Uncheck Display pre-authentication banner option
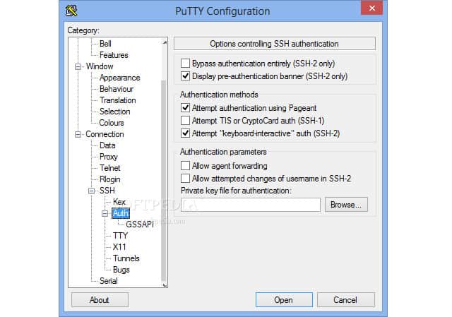Image resolution: width=452 pixels, height=317 pixels. coord(185,76)
